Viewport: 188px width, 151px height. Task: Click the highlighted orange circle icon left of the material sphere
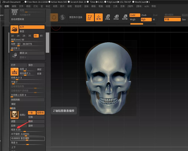point(54,18)
